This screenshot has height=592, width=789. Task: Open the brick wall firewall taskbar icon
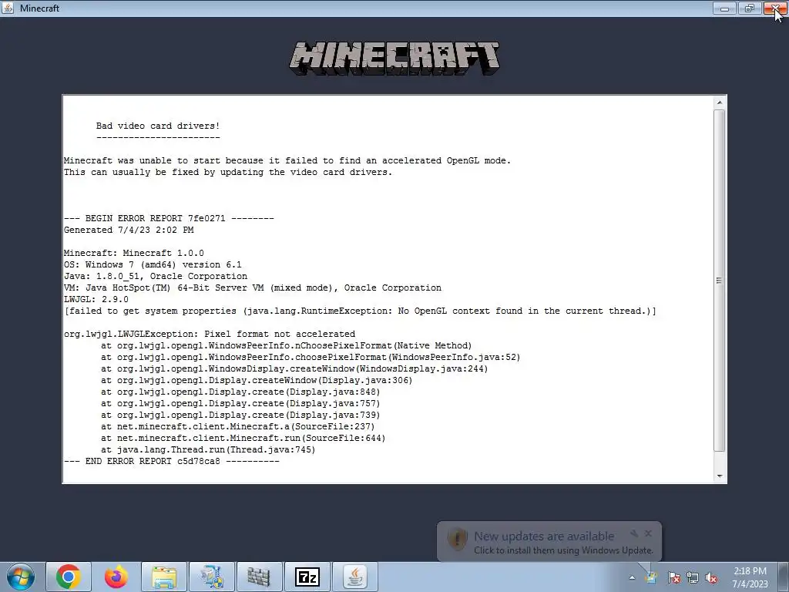coord(260,577)
